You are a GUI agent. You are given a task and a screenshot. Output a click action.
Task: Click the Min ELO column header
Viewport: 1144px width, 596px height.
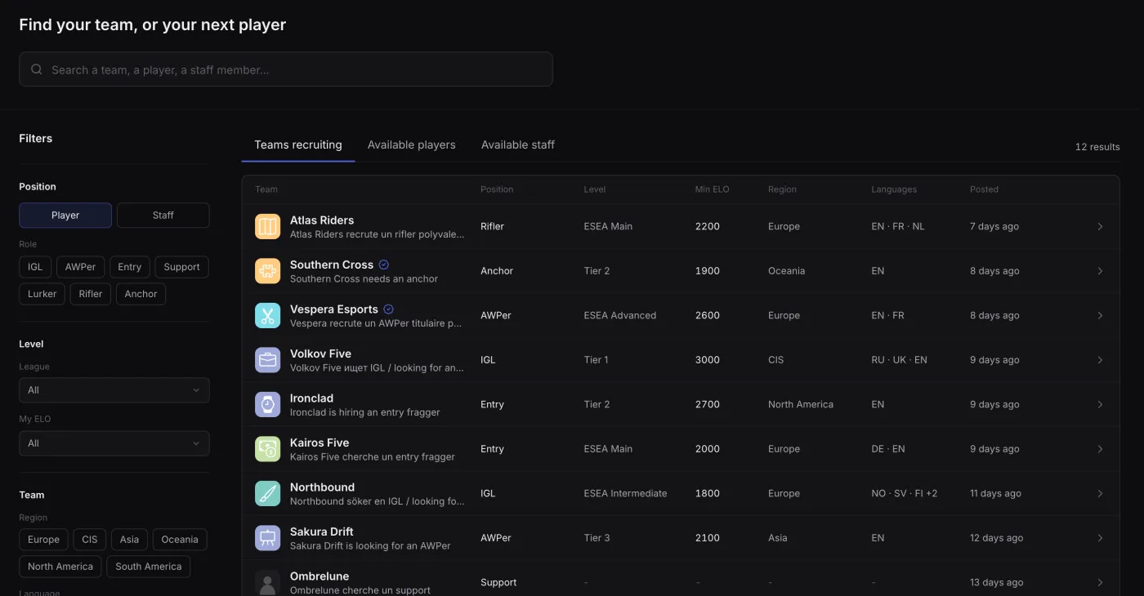pyautogui.click(x=712, y=189)
